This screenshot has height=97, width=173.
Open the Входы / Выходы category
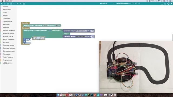pos(9,30)
